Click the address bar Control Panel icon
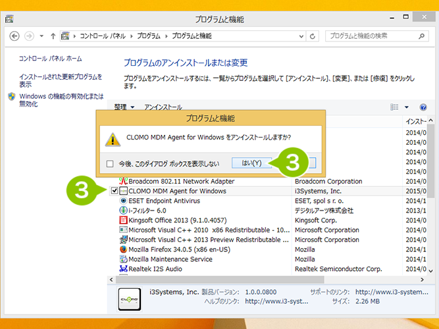 [x=65, y=36]
